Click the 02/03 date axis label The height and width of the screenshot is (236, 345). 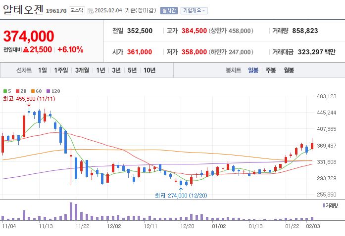coord(313,226)
